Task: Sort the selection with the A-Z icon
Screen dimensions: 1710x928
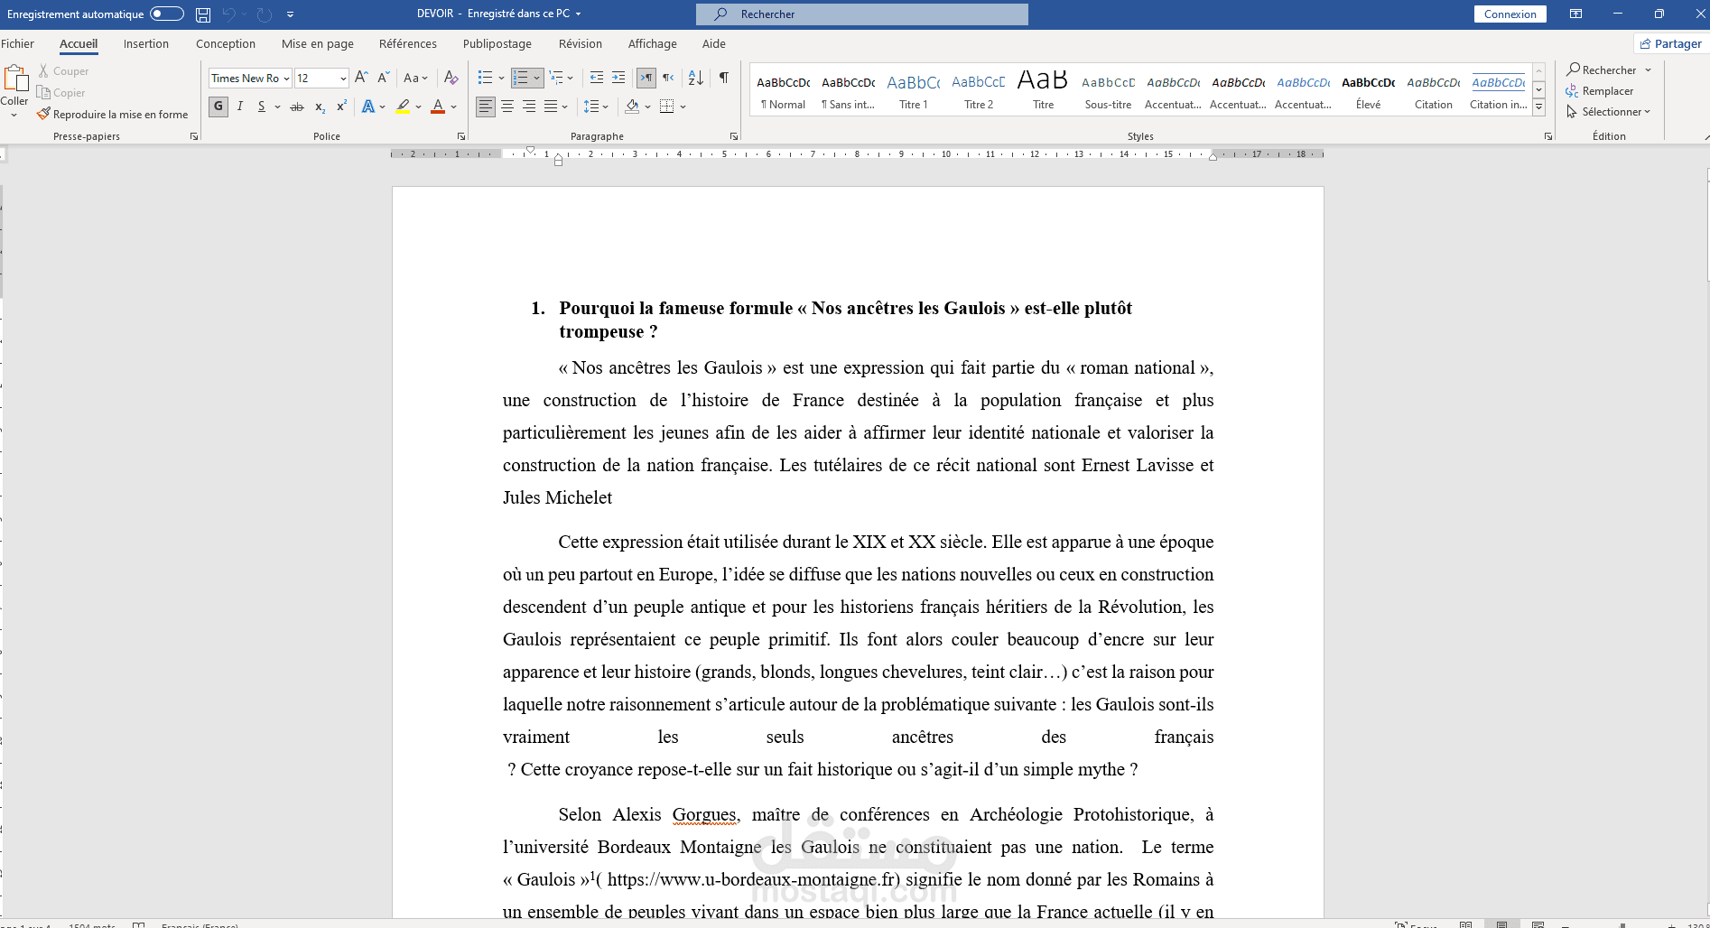Action: pyautogui.click(x=695, y=78)
